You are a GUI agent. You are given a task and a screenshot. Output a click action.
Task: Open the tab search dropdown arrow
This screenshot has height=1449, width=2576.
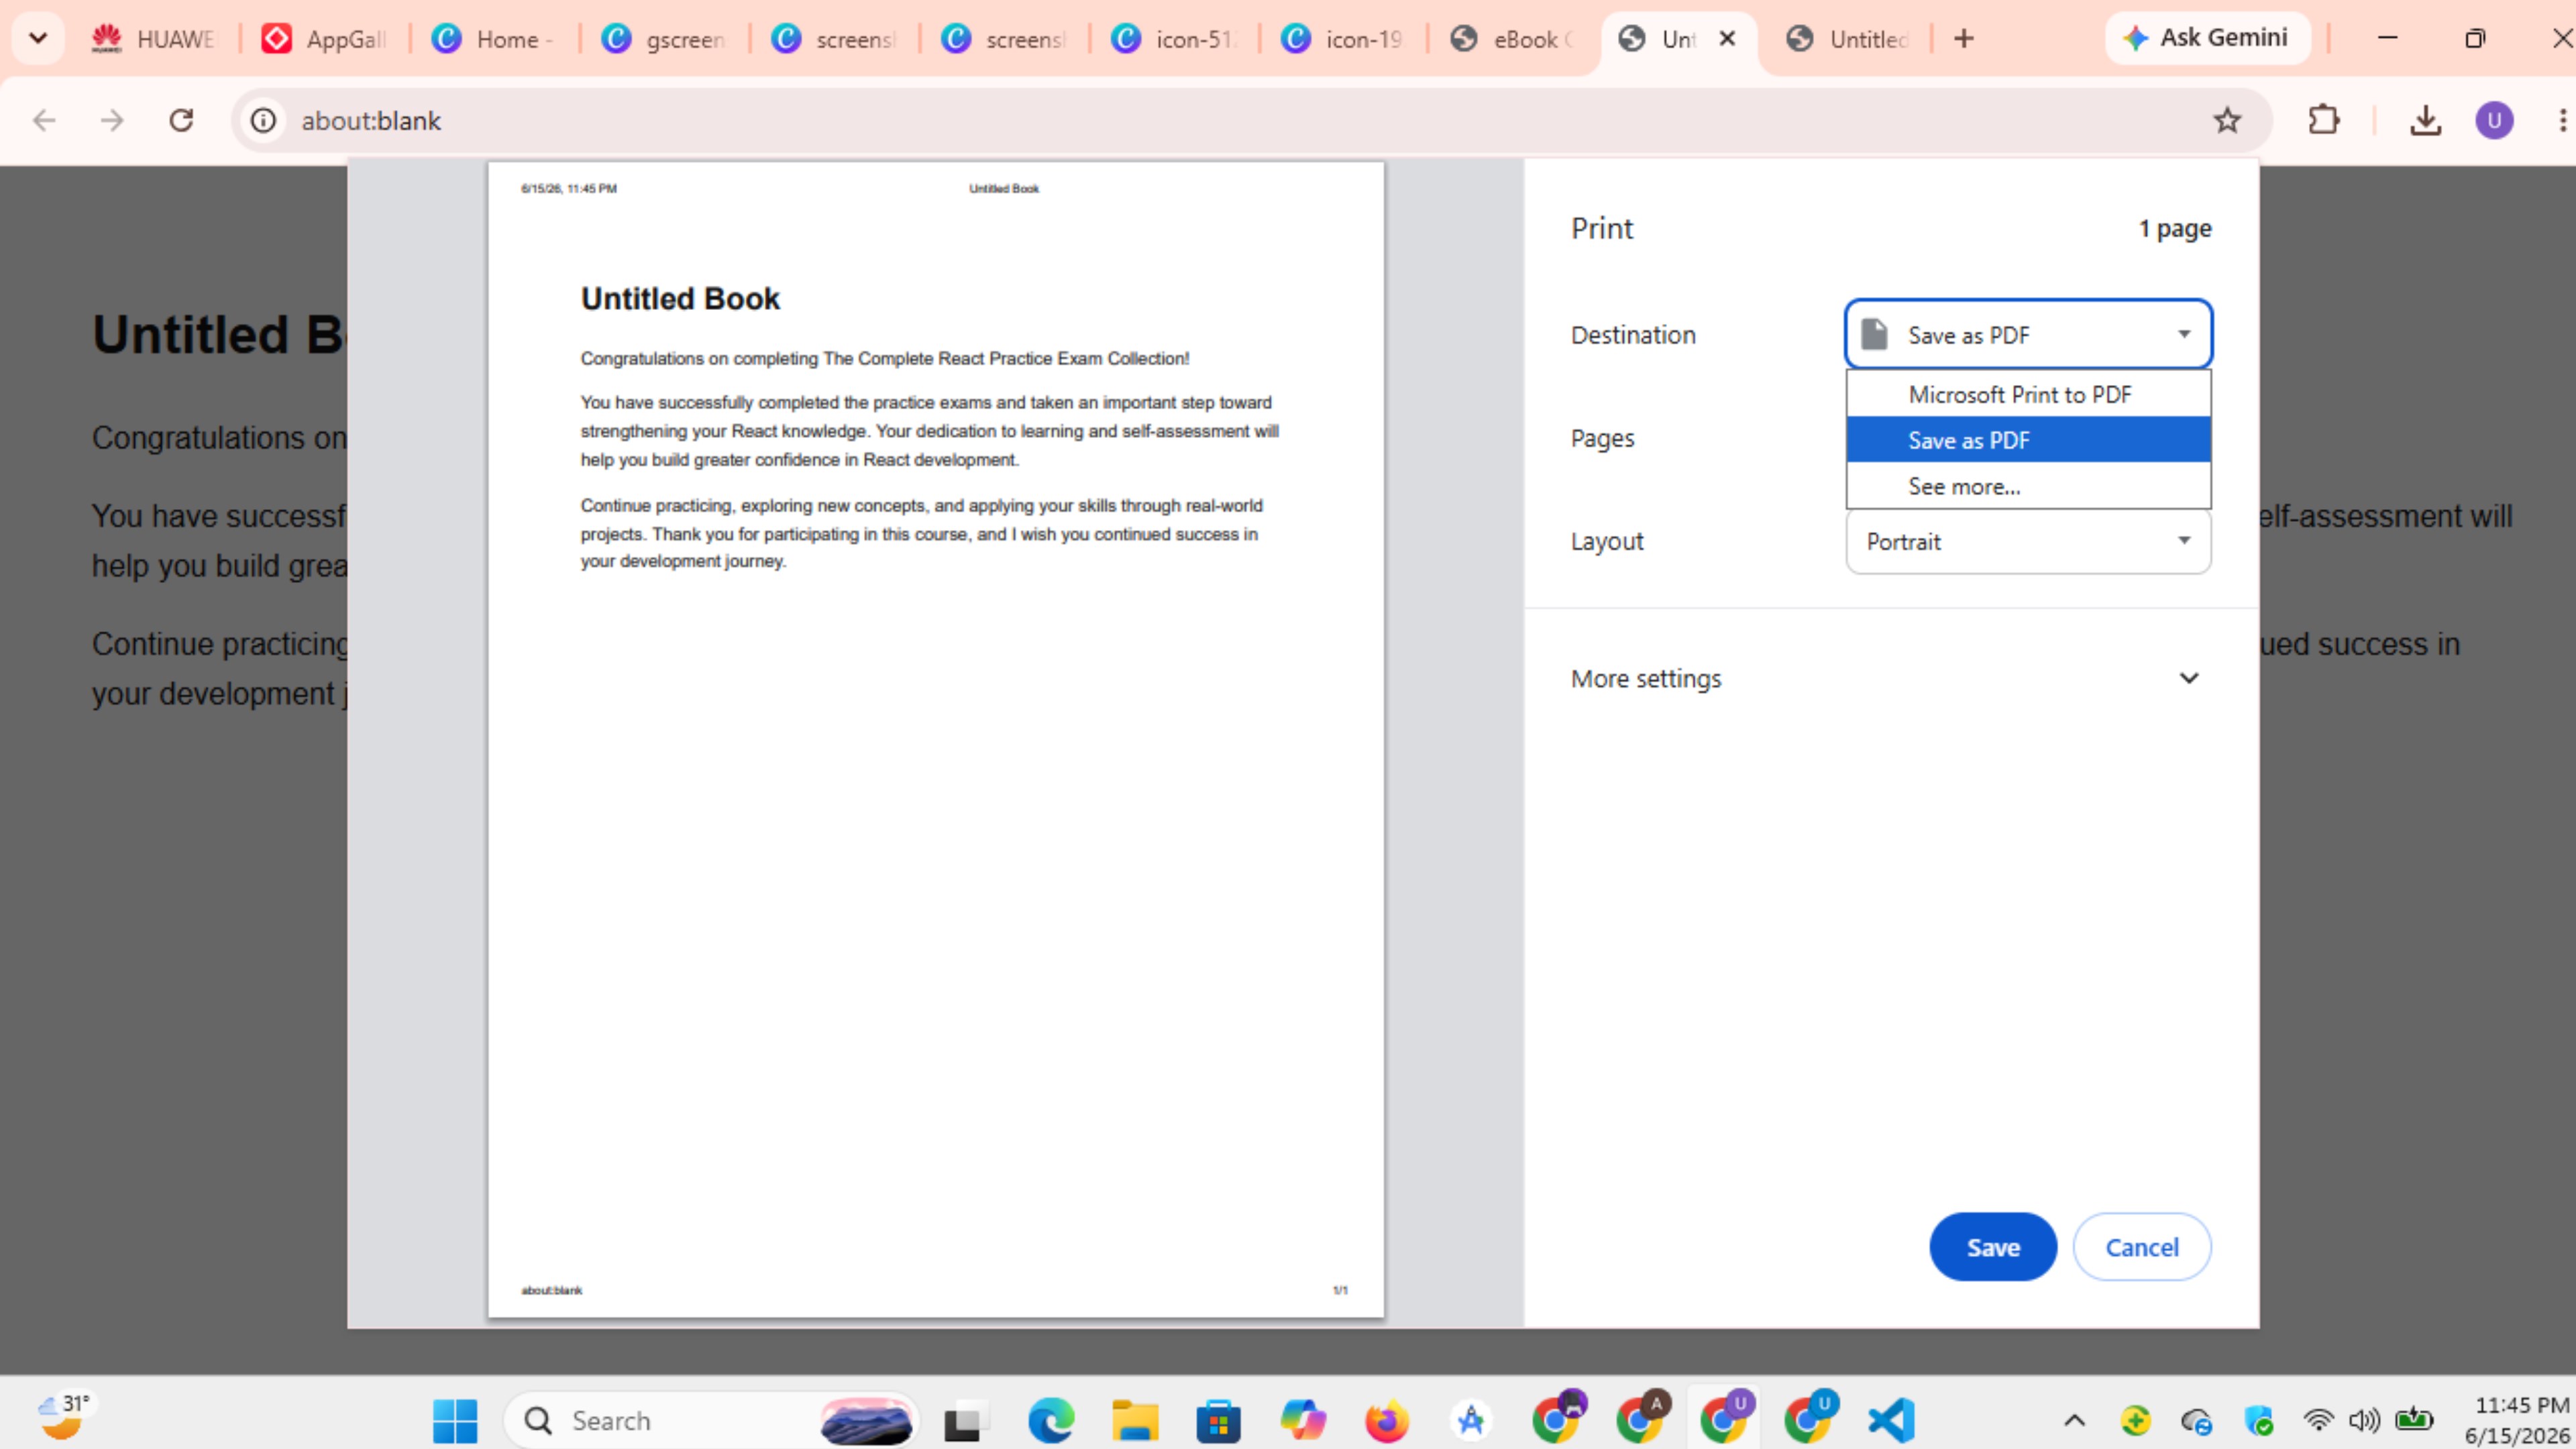38,39
